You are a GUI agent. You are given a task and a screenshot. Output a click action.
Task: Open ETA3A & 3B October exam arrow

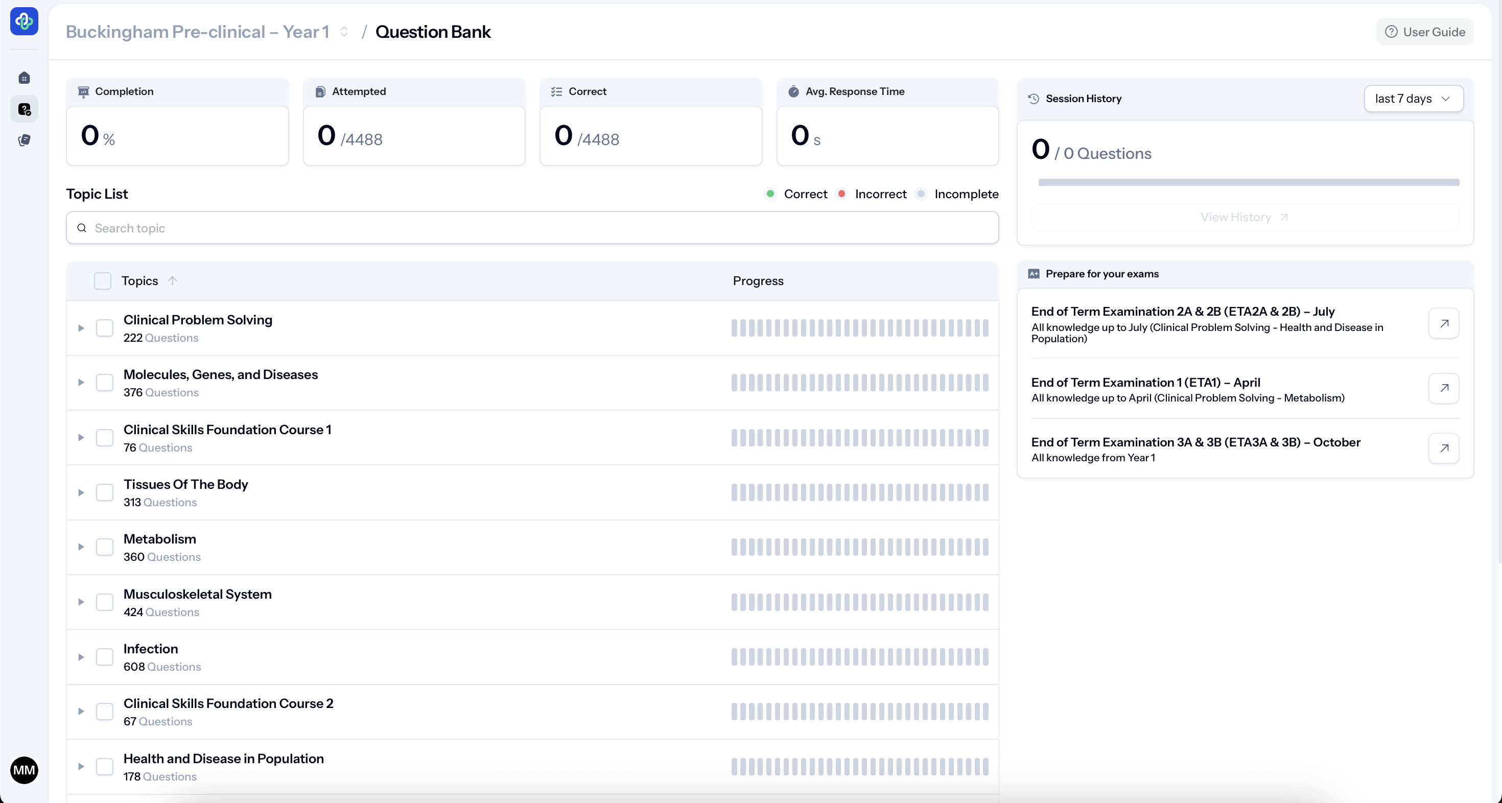click(x=1444, y=448)
